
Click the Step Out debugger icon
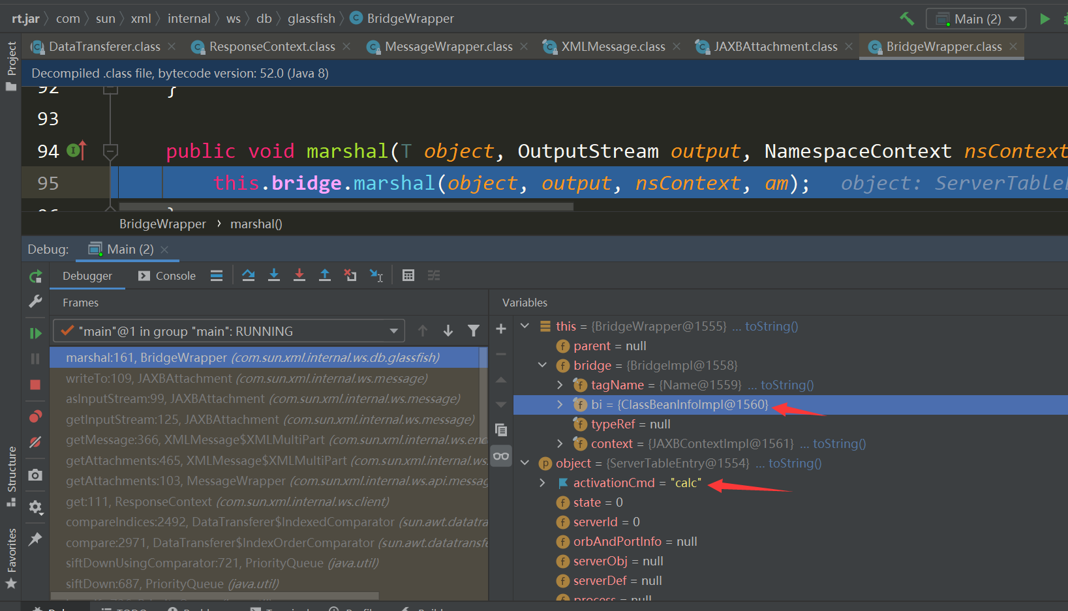tap(325, 275)
